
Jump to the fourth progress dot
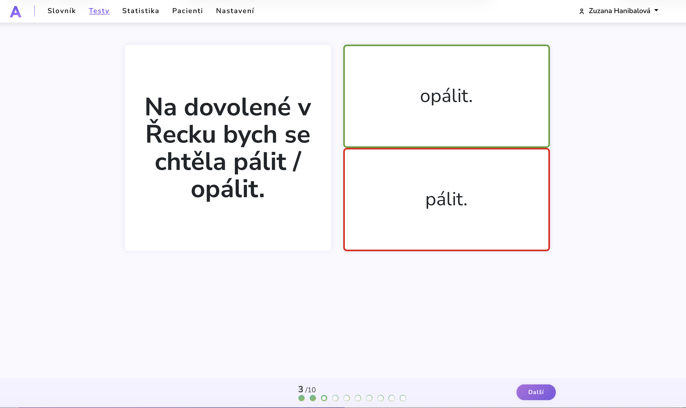point(335,398)
